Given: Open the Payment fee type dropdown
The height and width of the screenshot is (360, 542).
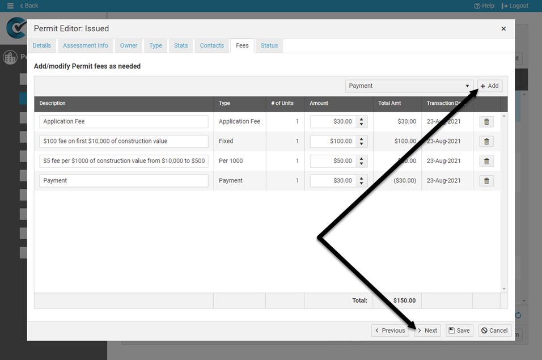Looking at the screenshot, I should tap(409, 86).
